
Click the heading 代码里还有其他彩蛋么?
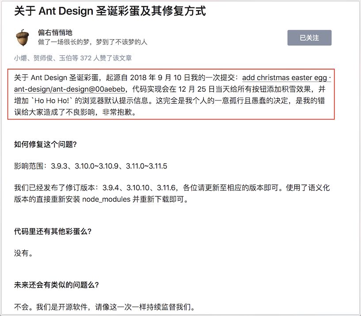tap(53, 231)
